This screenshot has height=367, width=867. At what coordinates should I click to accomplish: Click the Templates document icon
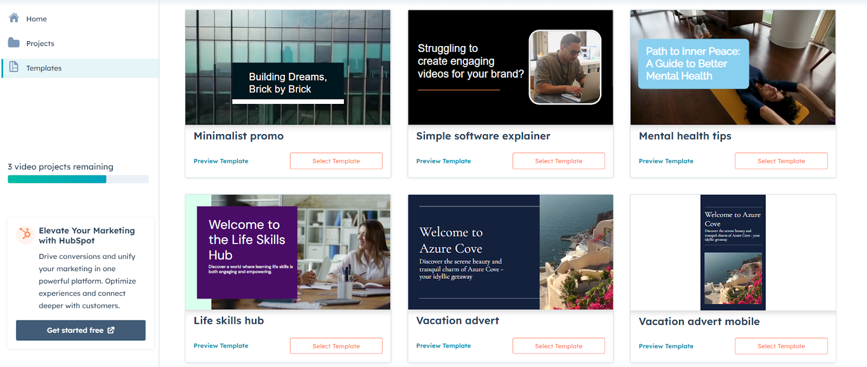[14, 67]
